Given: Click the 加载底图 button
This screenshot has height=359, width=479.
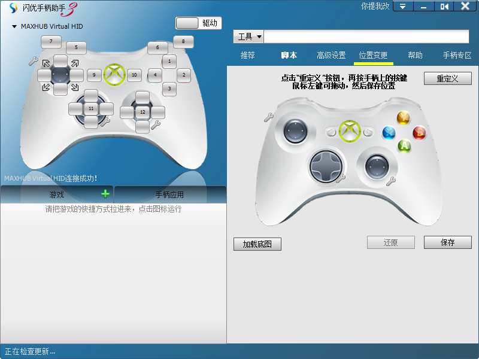Looking at the screenshot, I should [x=257, y=244].
